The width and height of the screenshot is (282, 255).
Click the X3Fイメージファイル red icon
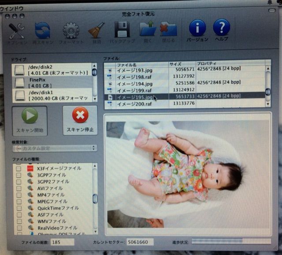[x=30, y=168]
